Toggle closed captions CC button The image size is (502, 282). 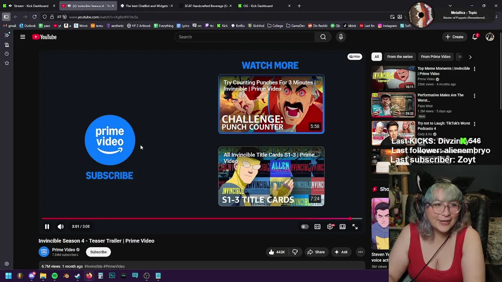tap(317, 227)
